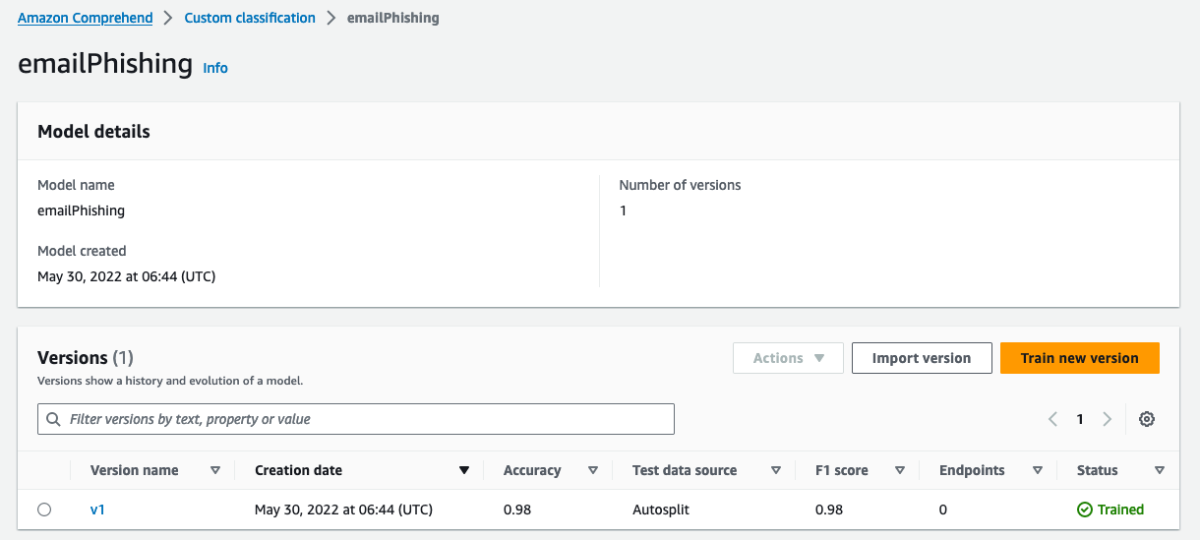Open the Info link beside emailPhishing
The width and height of the screenshot is (1200, 540).
point(215,68)
